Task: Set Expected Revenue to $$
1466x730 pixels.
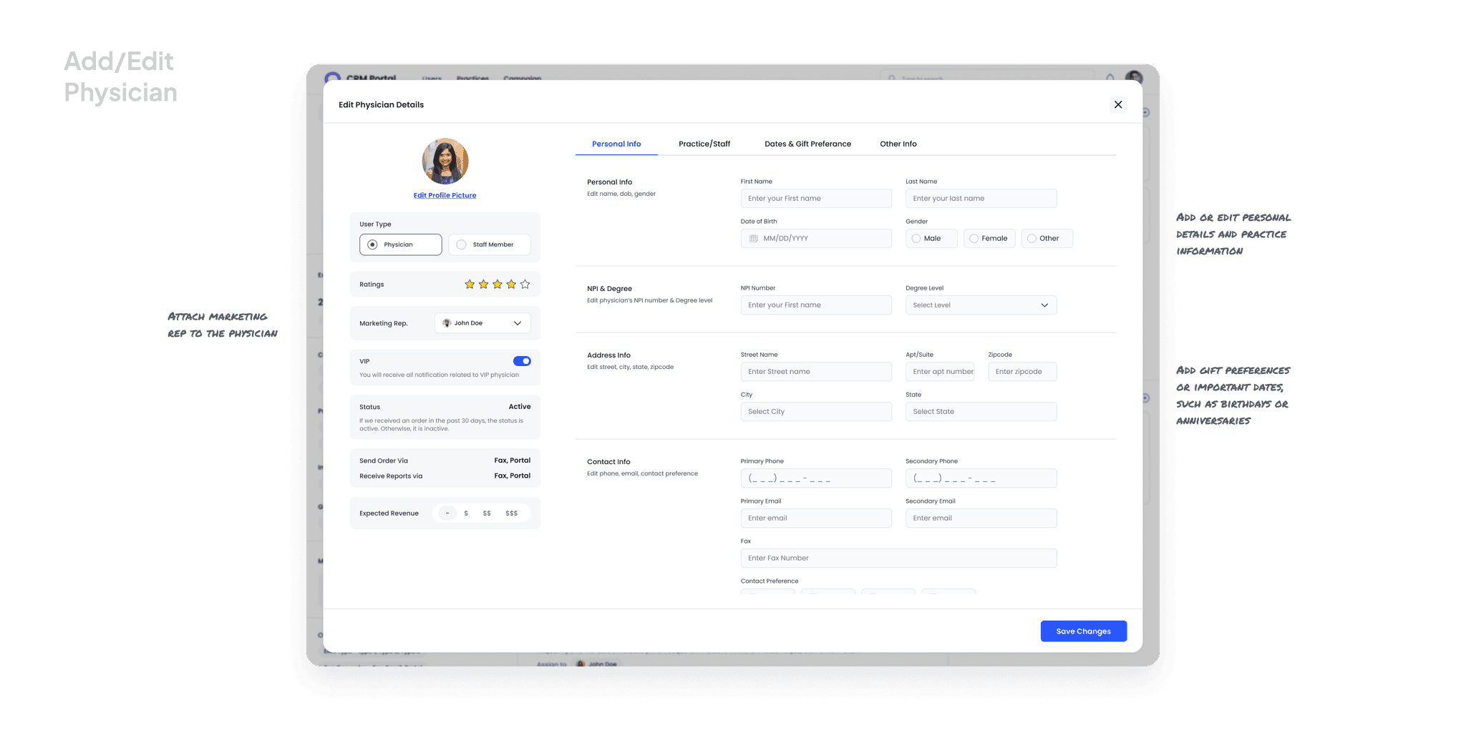Action: [487, 513]
